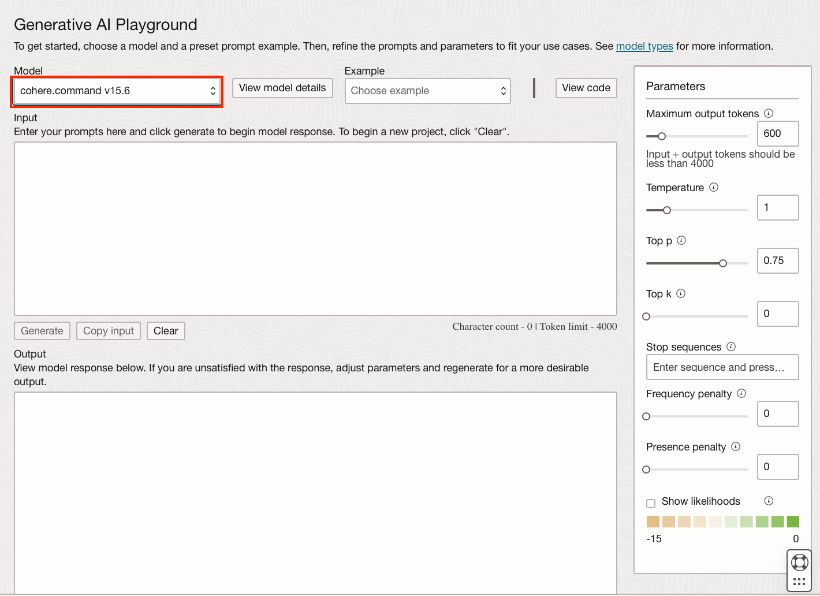The image size is (820, 596).
Task: Click the Temperature slider handle
Action: point(667,210)
